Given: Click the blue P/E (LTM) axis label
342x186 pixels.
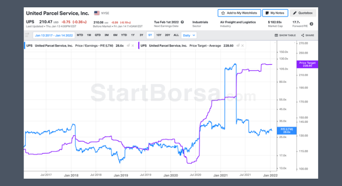Looking at the screenshot, I should (x=287, y=131).
